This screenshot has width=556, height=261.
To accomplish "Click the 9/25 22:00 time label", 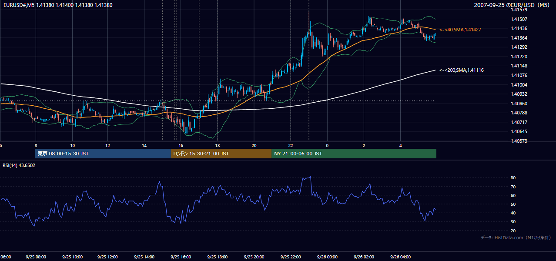I will click(x=291, y=257).
